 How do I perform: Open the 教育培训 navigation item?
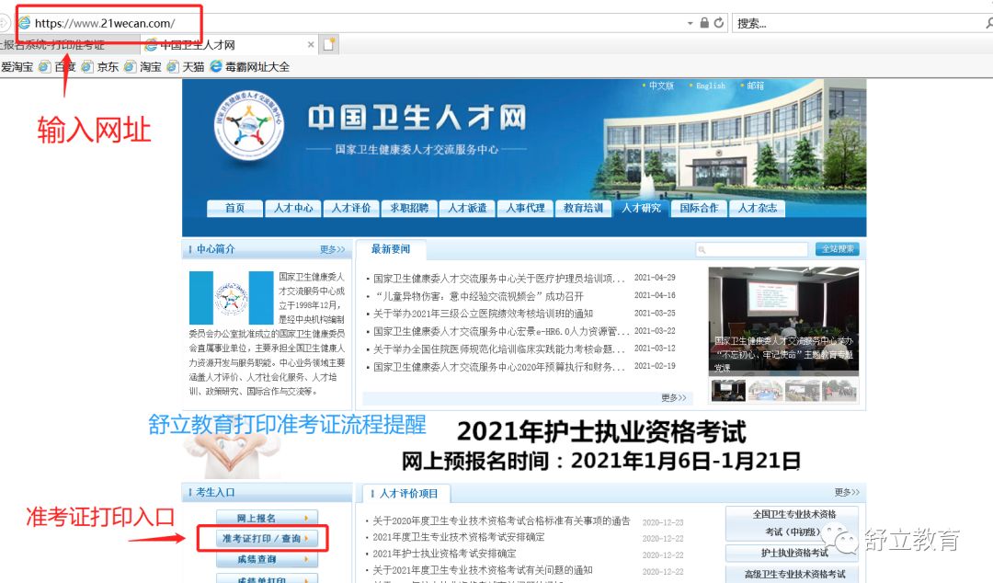(583, 209)
